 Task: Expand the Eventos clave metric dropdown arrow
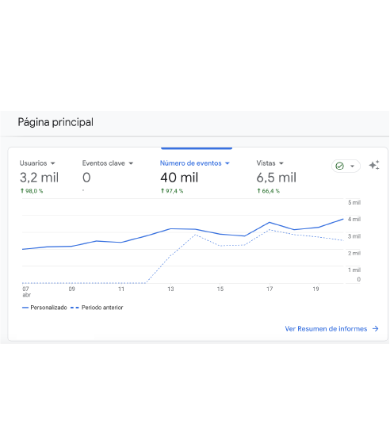tap(131, 163)
